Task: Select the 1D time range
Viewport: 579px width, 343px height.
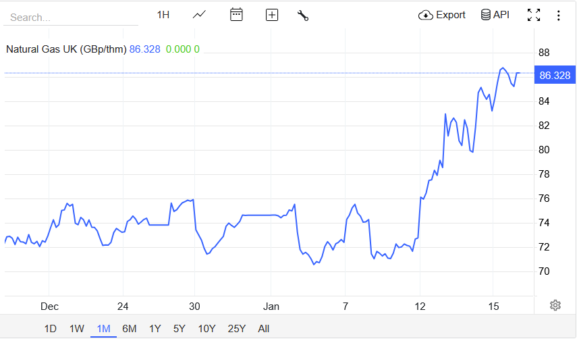Action: click(x=50, y=329)
